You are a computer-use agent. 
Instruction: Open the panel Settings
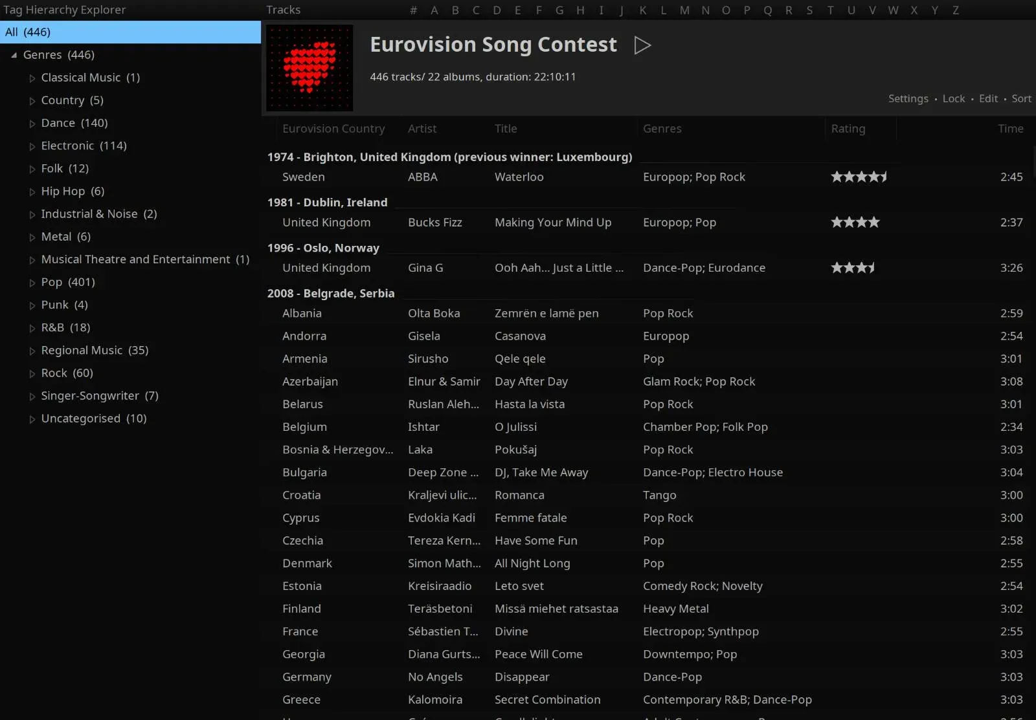[908, 98]
